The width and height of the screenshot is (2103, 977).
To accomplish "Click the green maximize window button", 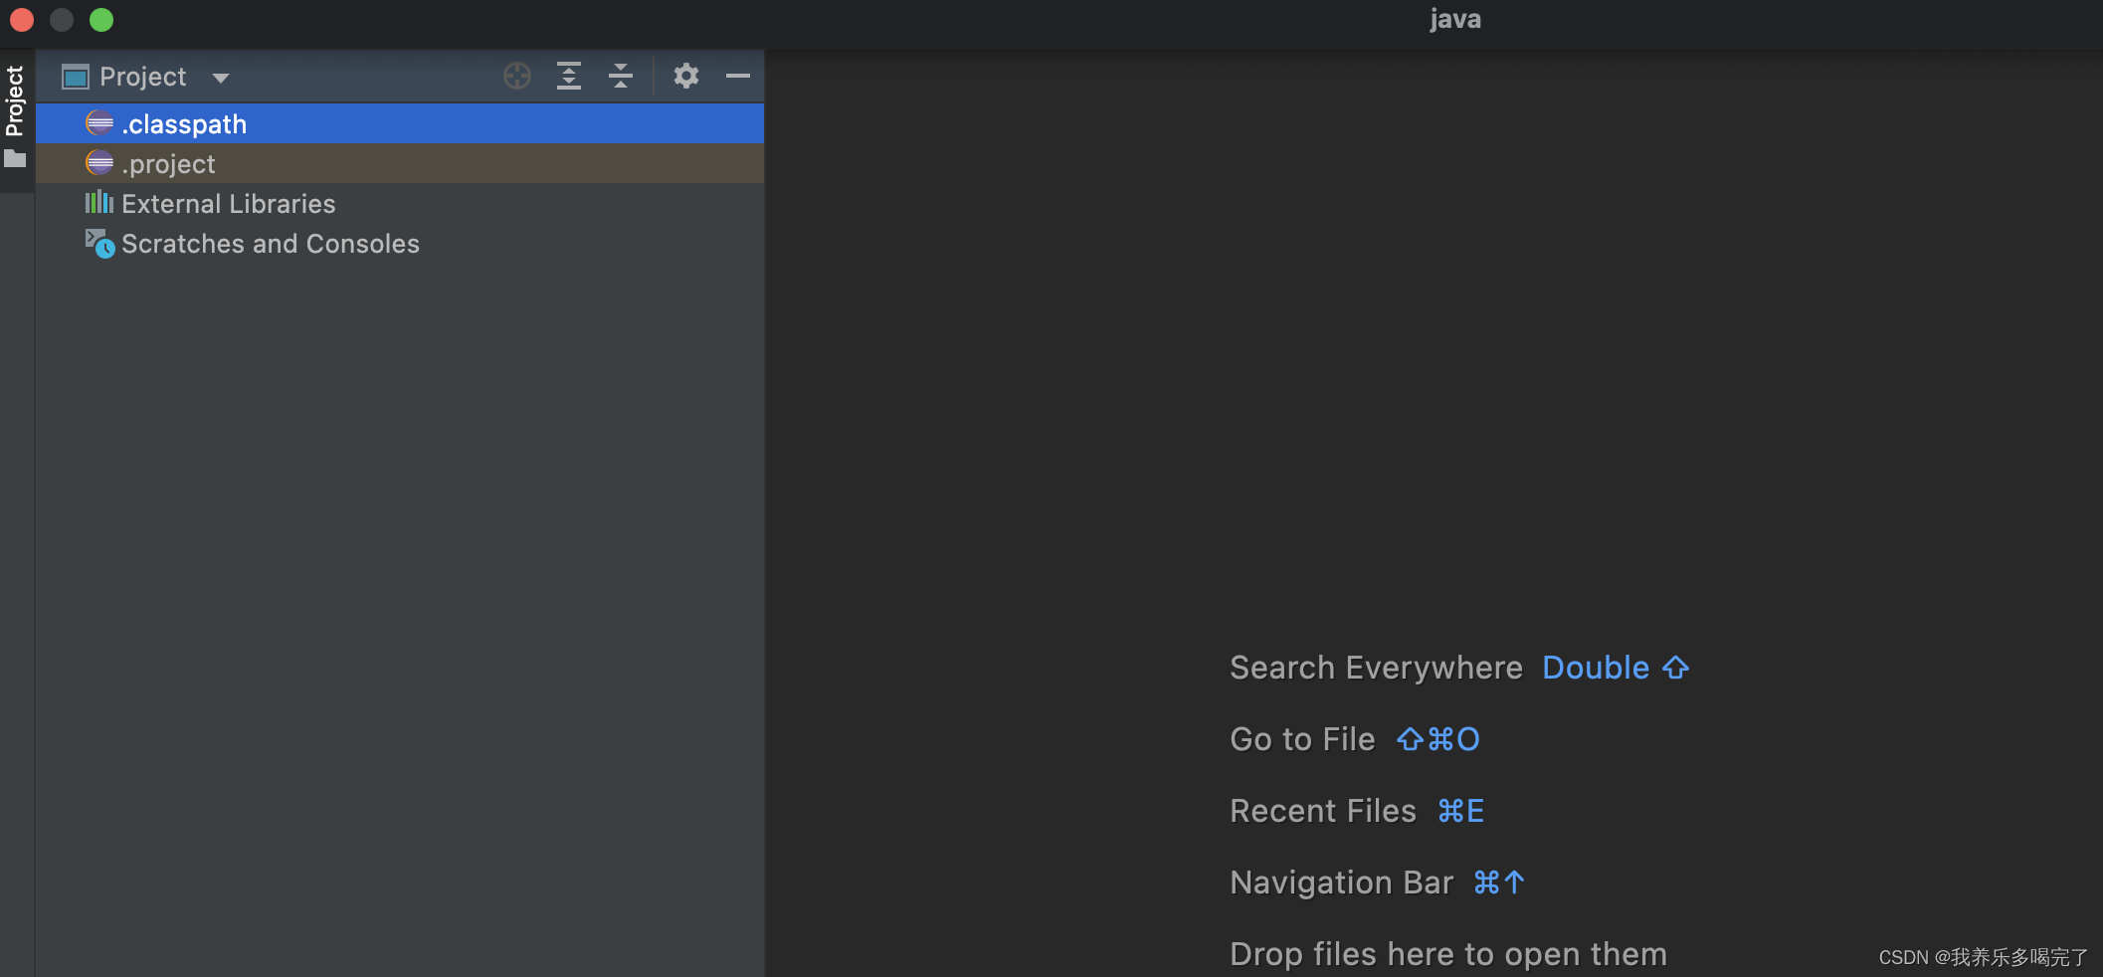I will click(x=101, y=20).
